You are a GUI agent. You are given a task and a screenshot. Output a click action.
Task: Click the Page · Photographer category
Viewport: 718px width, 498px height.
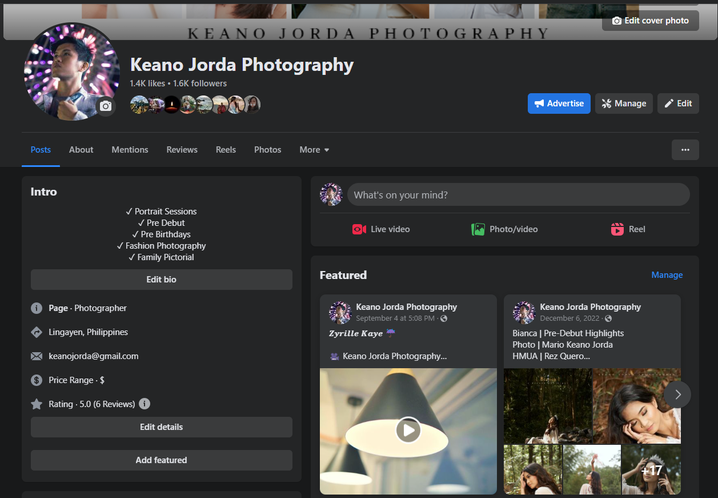[x=88, y=308]
